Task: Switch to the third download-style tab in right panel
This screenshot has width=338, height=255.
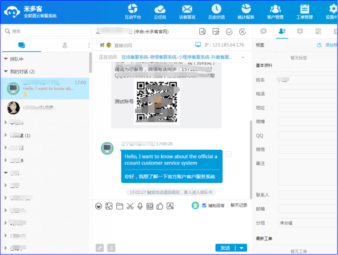Action: 300,32
